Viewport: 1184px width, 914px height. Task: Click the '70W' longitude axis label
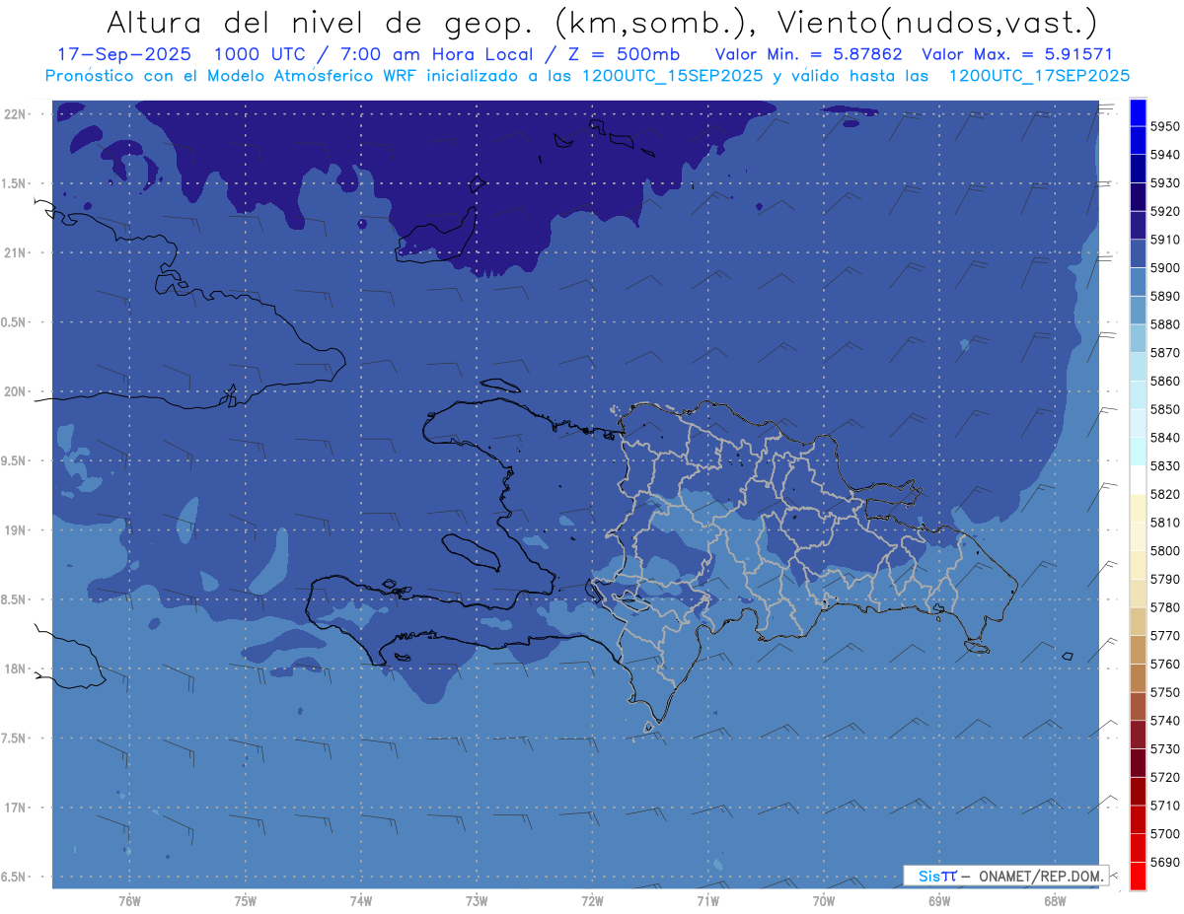click(823, 901)
